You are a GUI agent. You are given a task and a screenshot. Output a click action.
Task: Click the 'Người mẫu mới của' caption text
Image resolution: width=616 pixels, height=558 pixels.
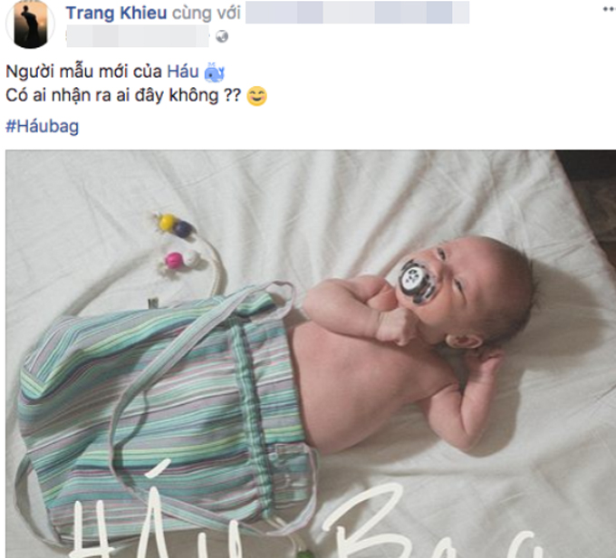pyautogui.click(x=83, y=72)
